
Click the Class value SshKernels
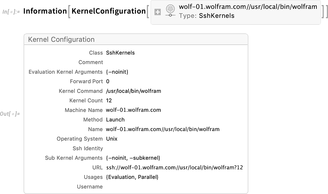120,53
